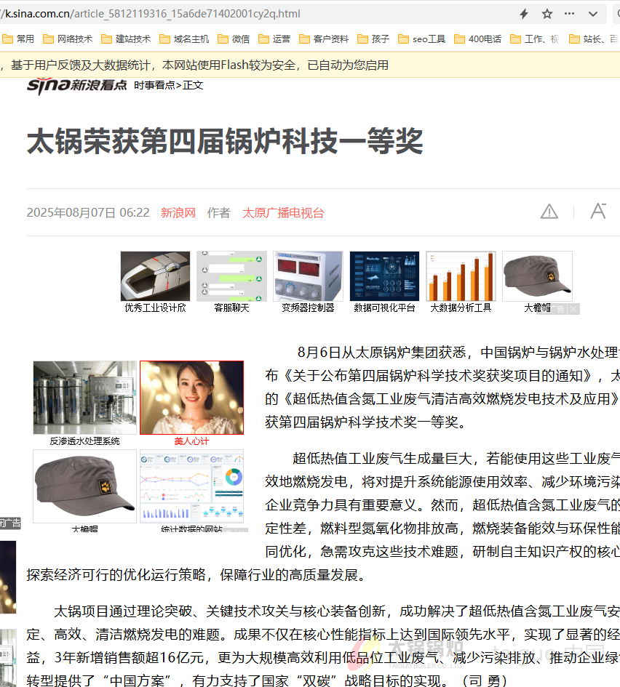The width and height of the screenshot is (620, 687).
Task: Click the Sina 新浪看点 logo
Action: pos(78,85)
